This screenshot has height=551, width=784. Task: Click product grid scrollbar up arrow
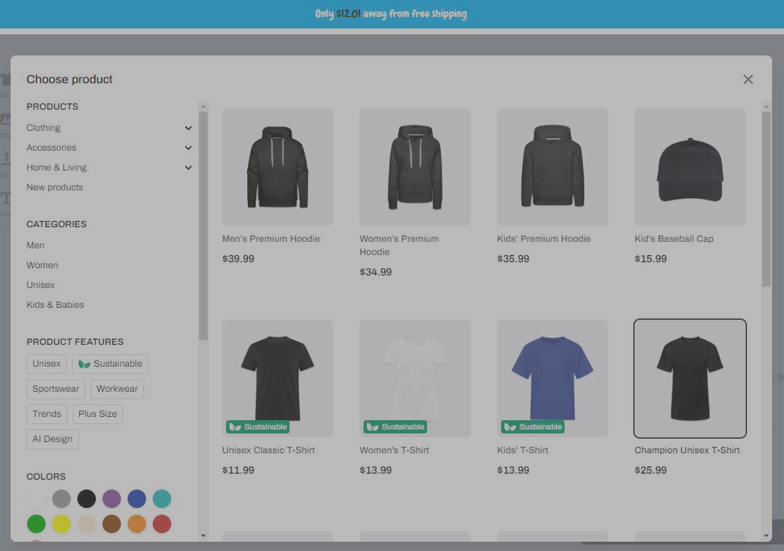pos(766,106)
